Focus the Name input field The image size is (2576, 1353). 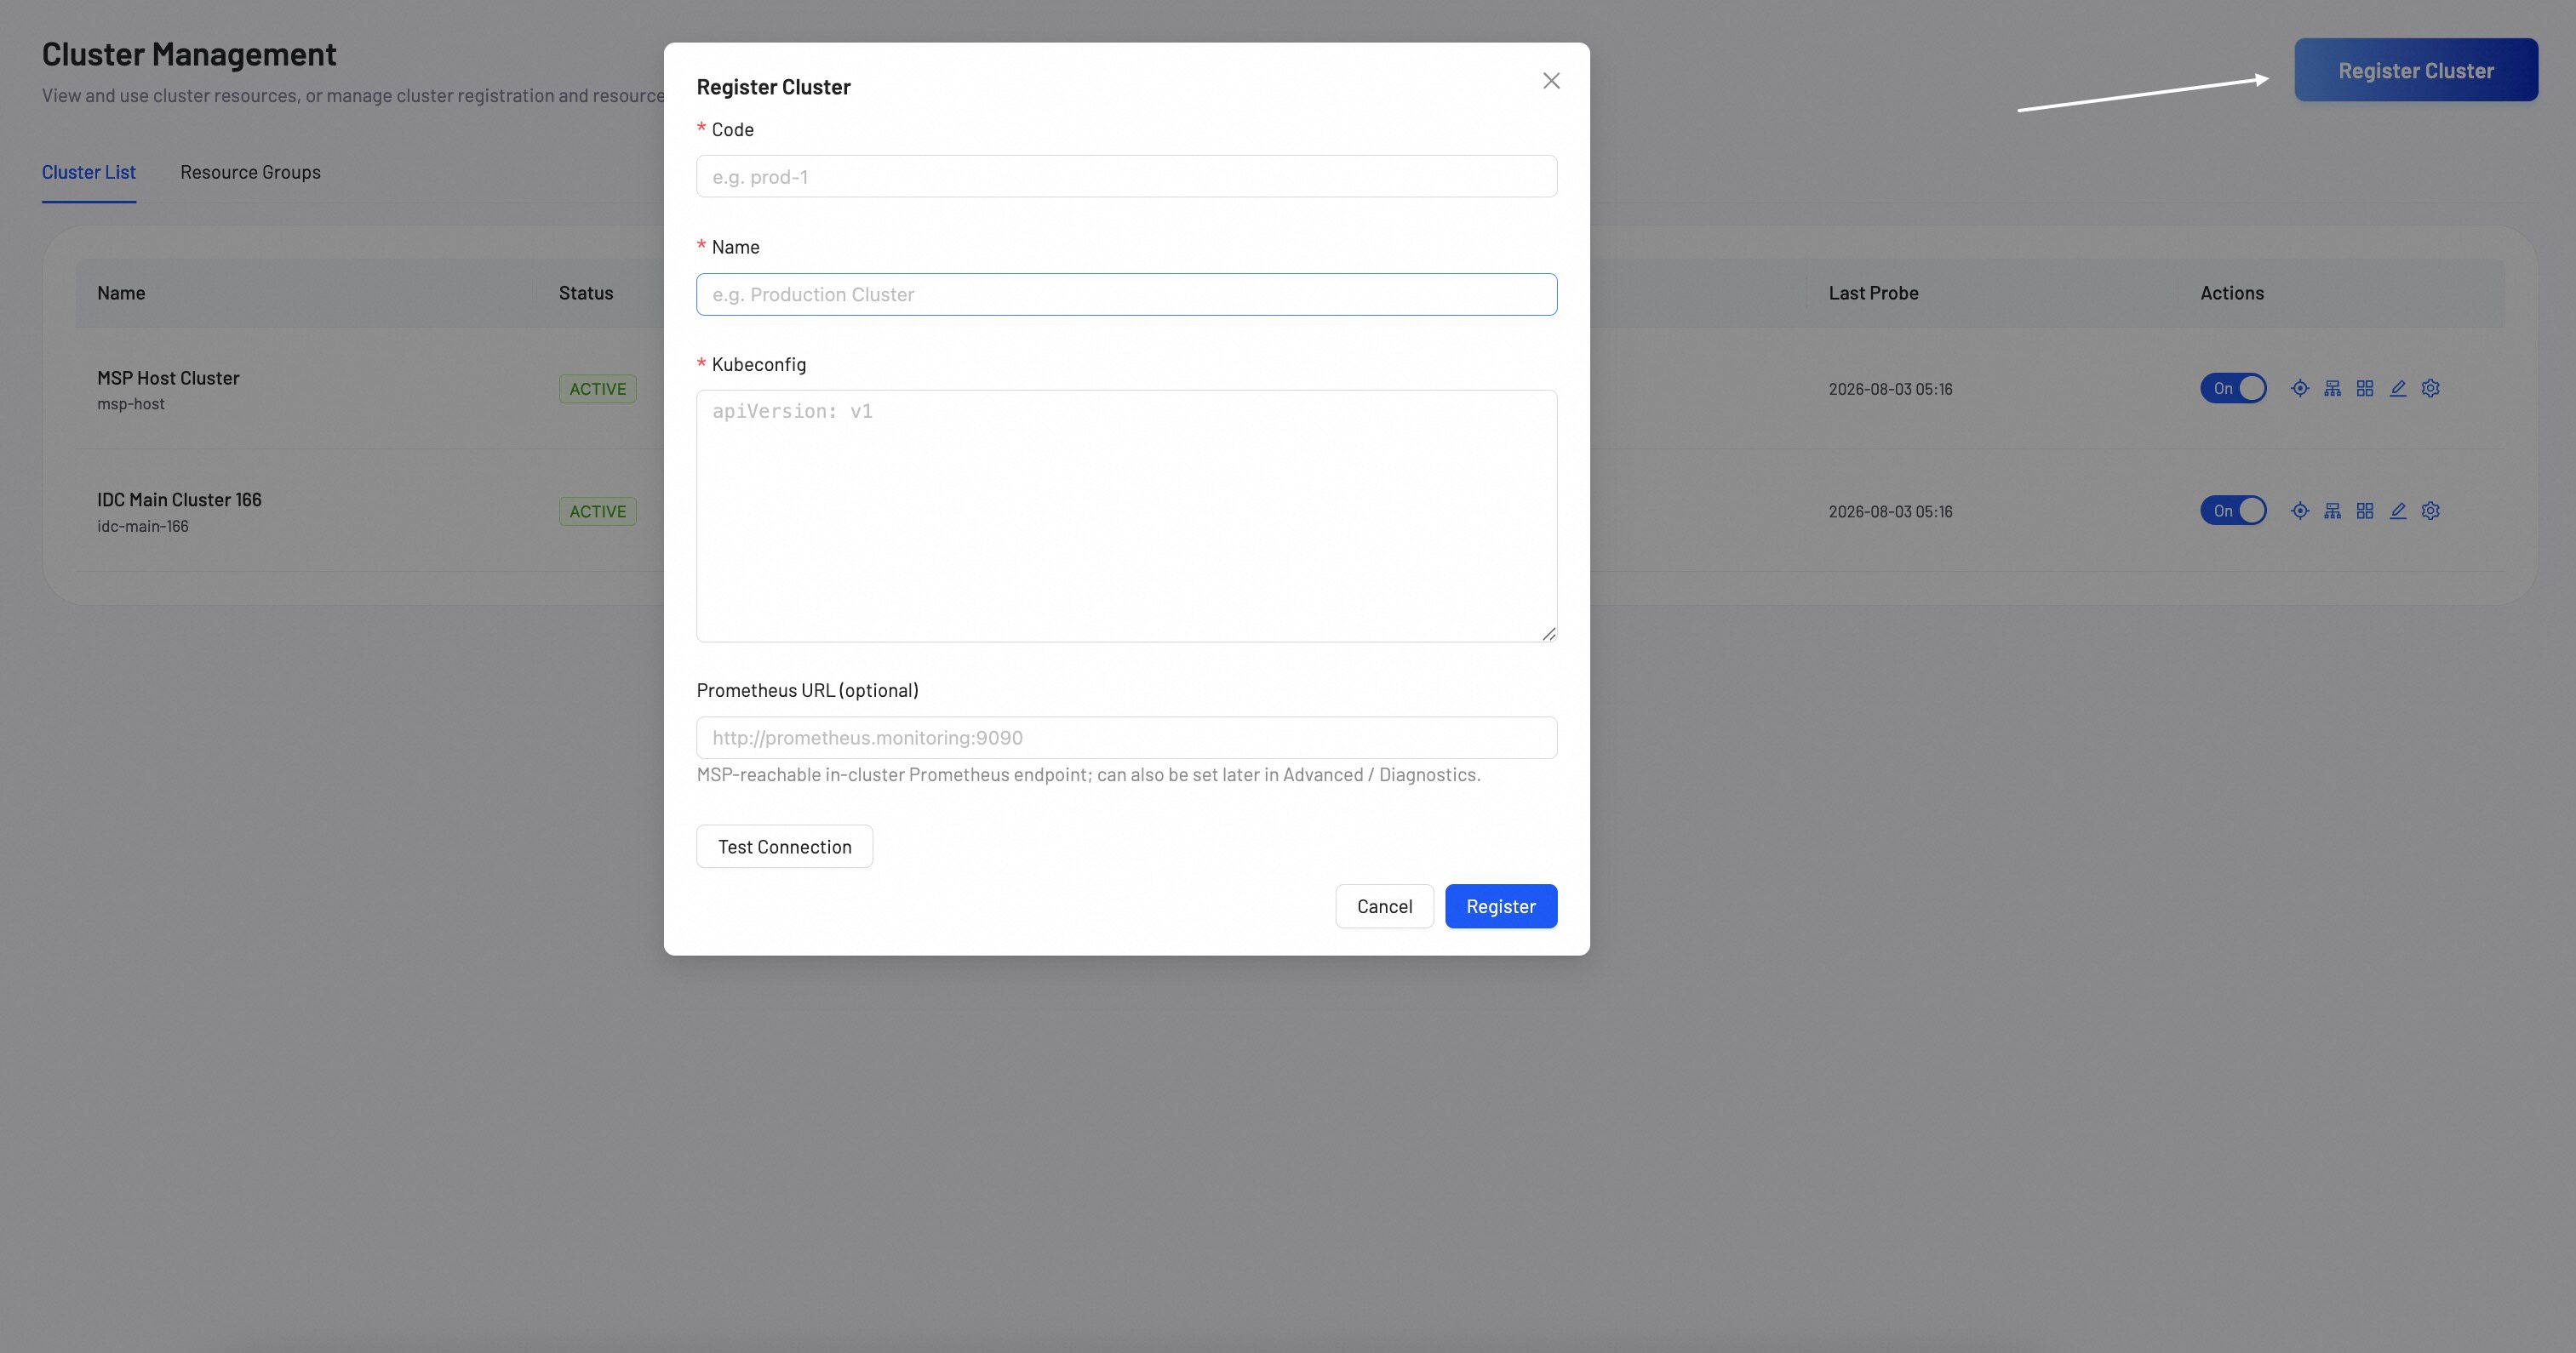pyautogui.click(x=1127, y=294)
